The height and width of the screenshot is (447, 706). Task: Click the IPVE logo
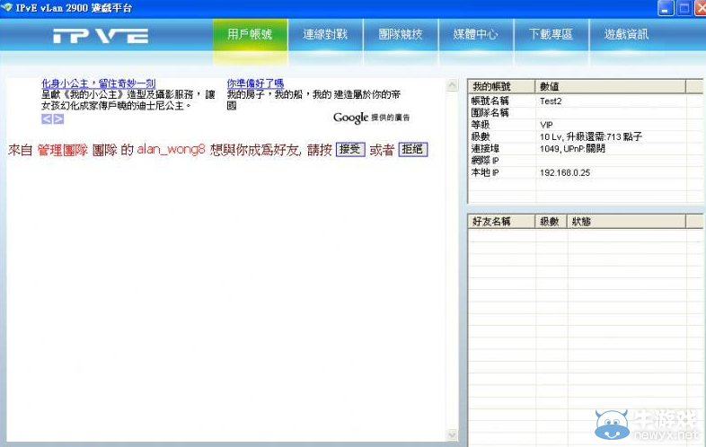[101, 36]
